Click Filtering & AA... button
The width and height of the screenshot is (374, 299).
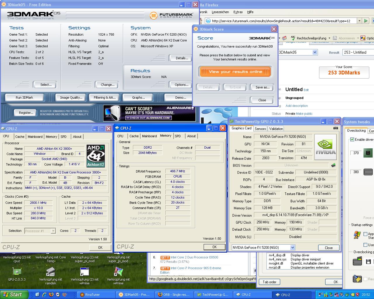(105, 98)
